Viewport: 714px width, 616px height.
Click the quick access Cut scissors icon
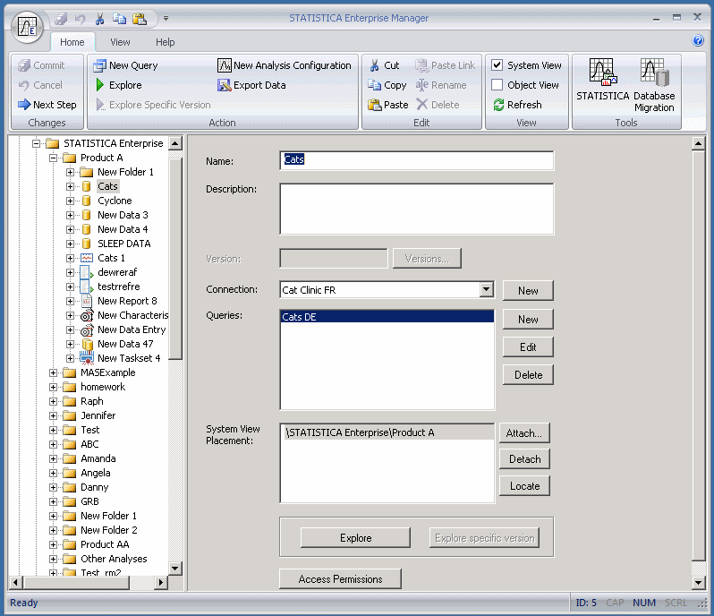(x=99, y=19)
